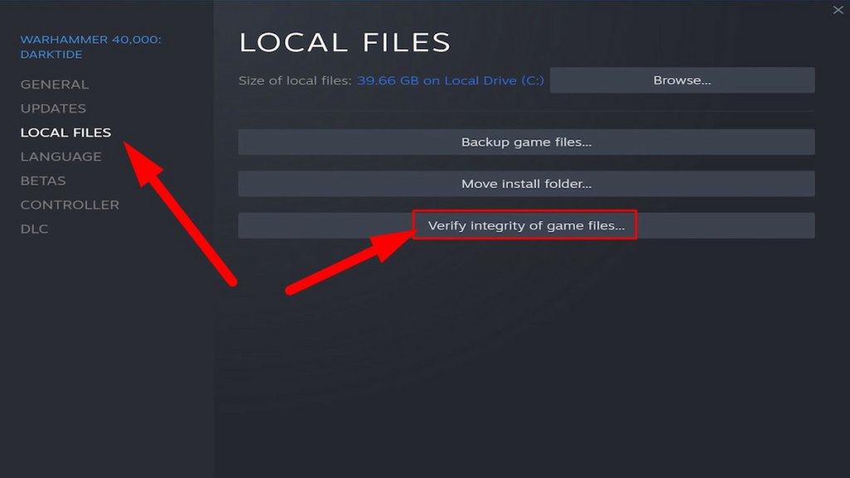The height and width of the screenshot is (478, 850).
Task: Open the General settings tab
Action: pos(54,85)
